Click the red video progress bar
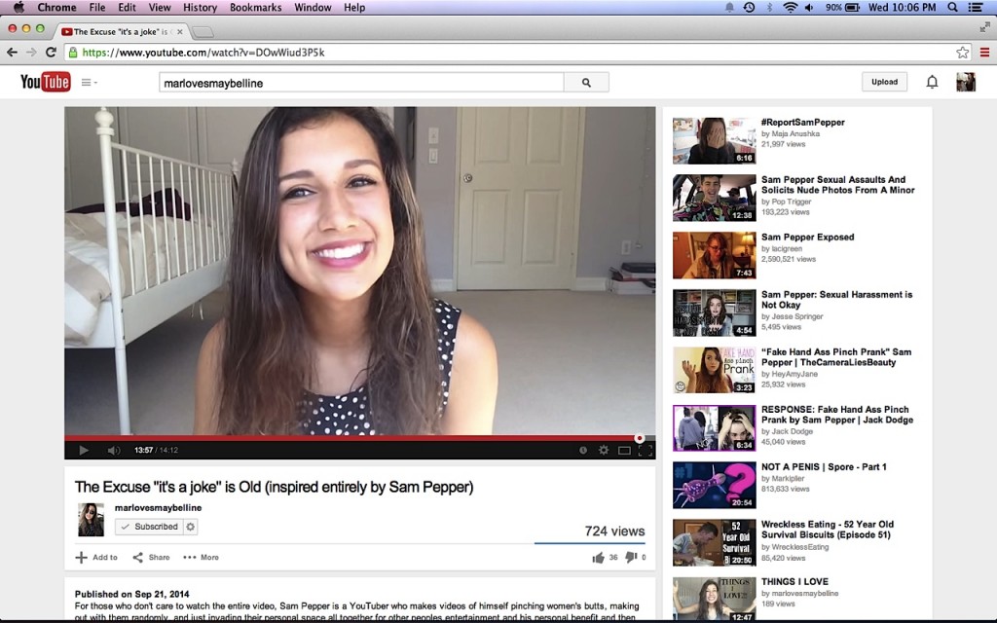The image size is (997, 623). tap(351, 438)
